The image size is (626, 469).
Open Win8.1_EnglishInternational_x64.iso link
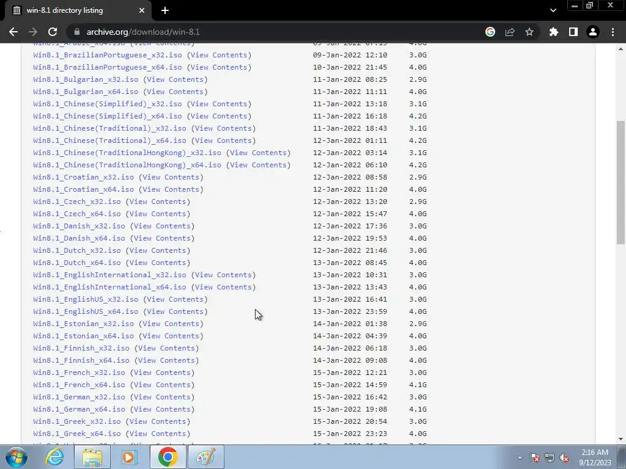pos(109,287)
